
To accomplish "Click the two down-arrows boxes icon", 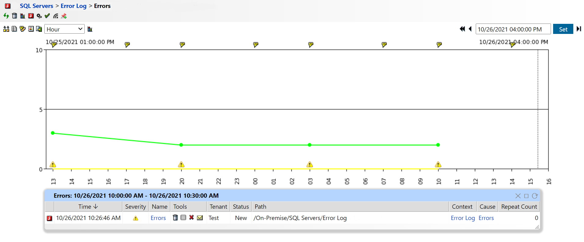I will 6,29.
